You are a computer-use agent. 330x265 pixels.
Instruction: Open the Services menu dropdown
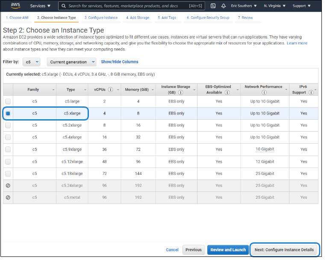[x=41, y=6]
